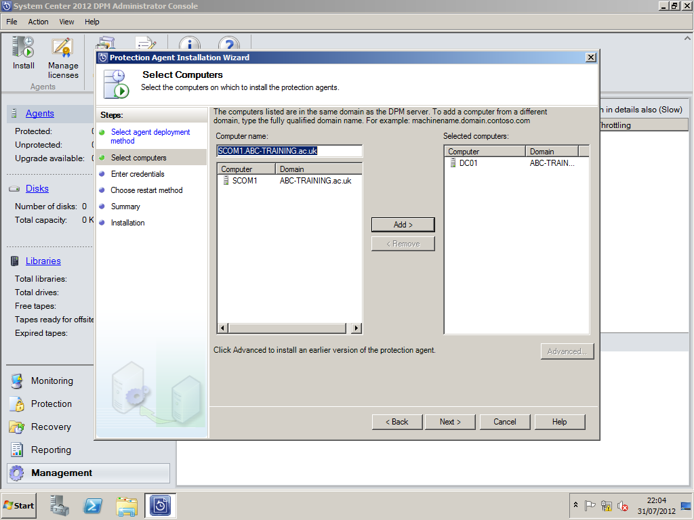Click the Agents icon in the left pane

14,113
